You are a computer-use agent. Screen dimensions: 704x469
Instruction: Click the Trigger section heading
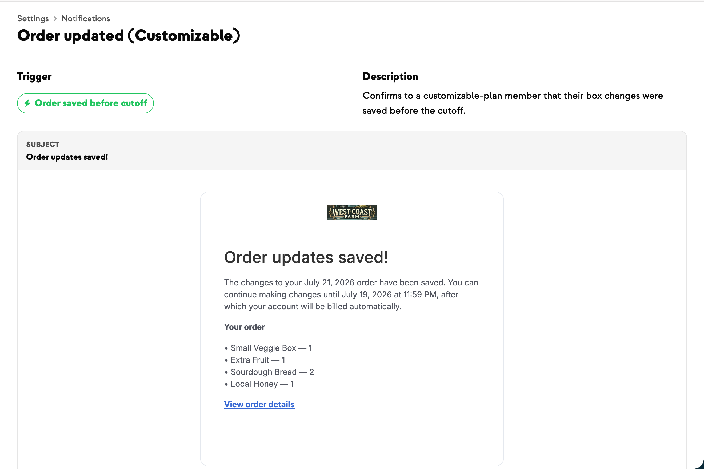34,77
